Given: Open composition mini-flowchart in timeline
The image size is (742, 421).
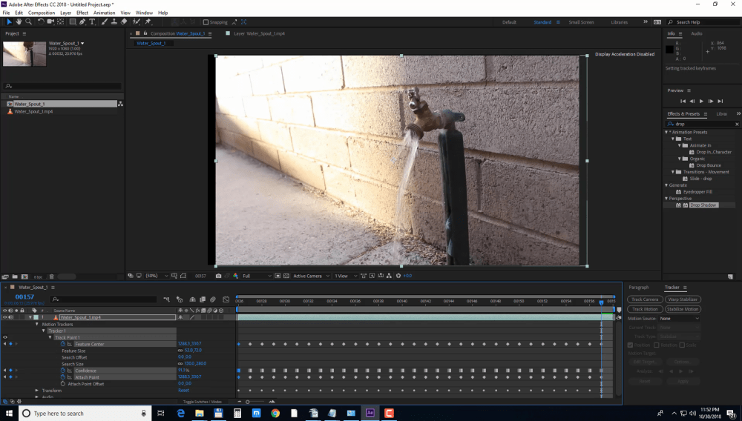Looking at the screenshot, I should pos(166,299).
